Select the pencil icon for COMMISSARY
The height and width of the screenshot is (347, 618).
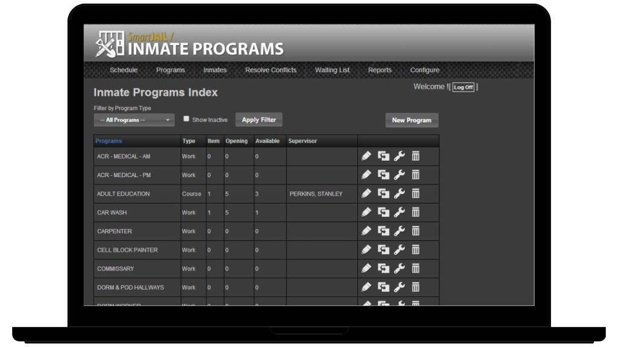coord(366,268)
